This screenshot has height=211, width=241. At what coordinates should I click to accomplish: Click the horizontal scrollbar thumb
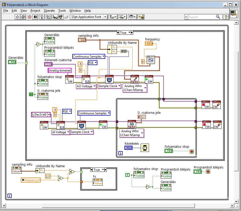point(118,206)
